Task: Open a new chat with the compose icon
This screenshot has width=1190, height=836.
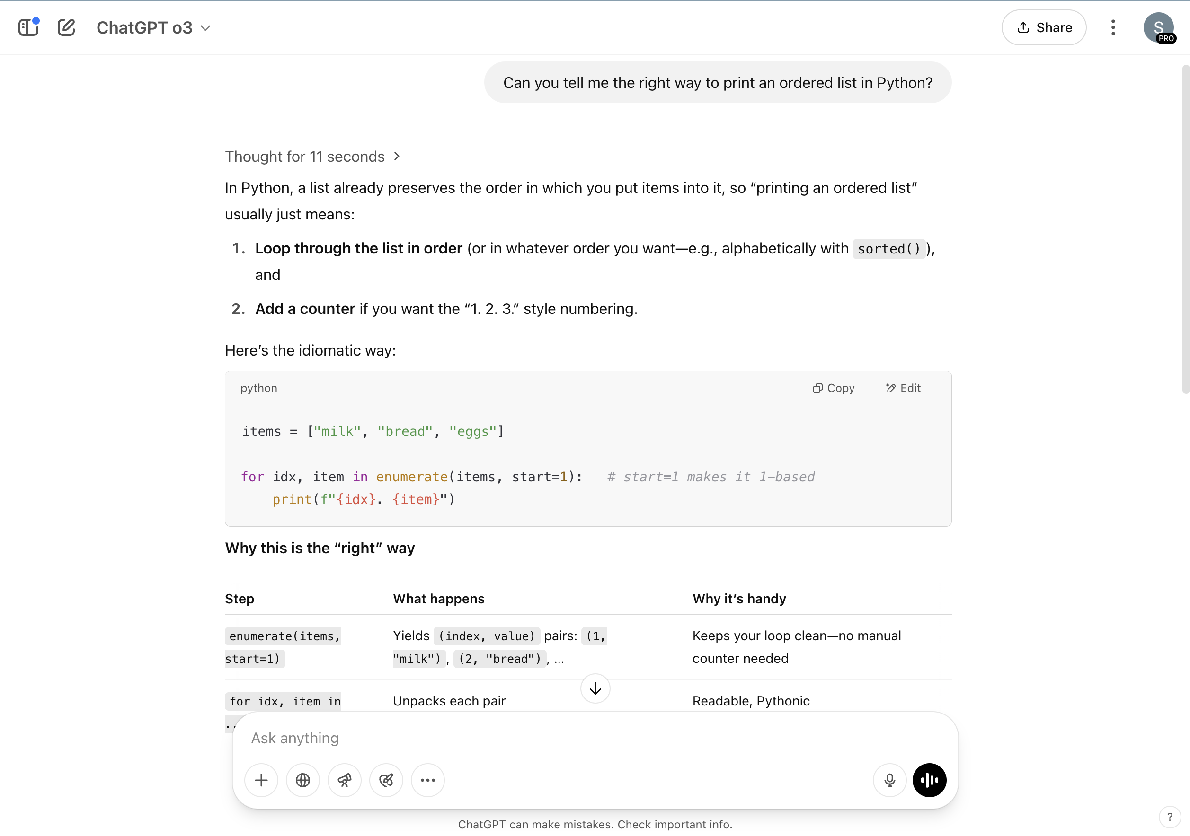Action: click(66, 27)
